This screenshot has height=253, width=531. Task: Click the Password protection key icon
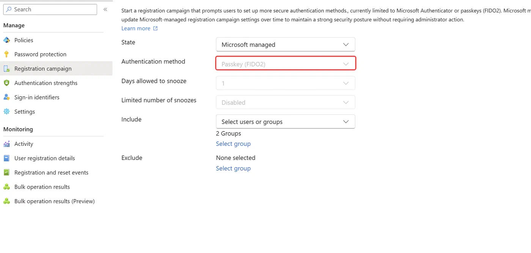[6, 54]
